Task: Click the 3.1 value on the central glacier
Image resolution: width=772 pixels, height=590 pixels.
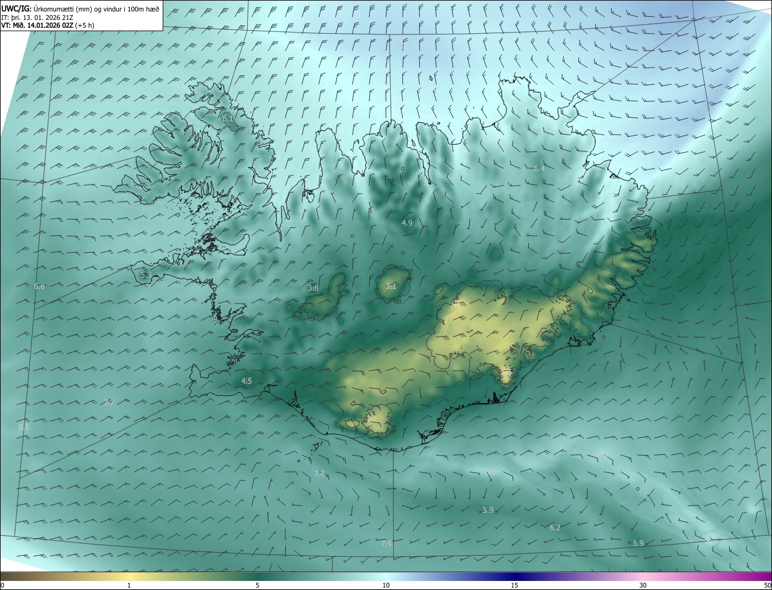Action: tap(391, 286)
